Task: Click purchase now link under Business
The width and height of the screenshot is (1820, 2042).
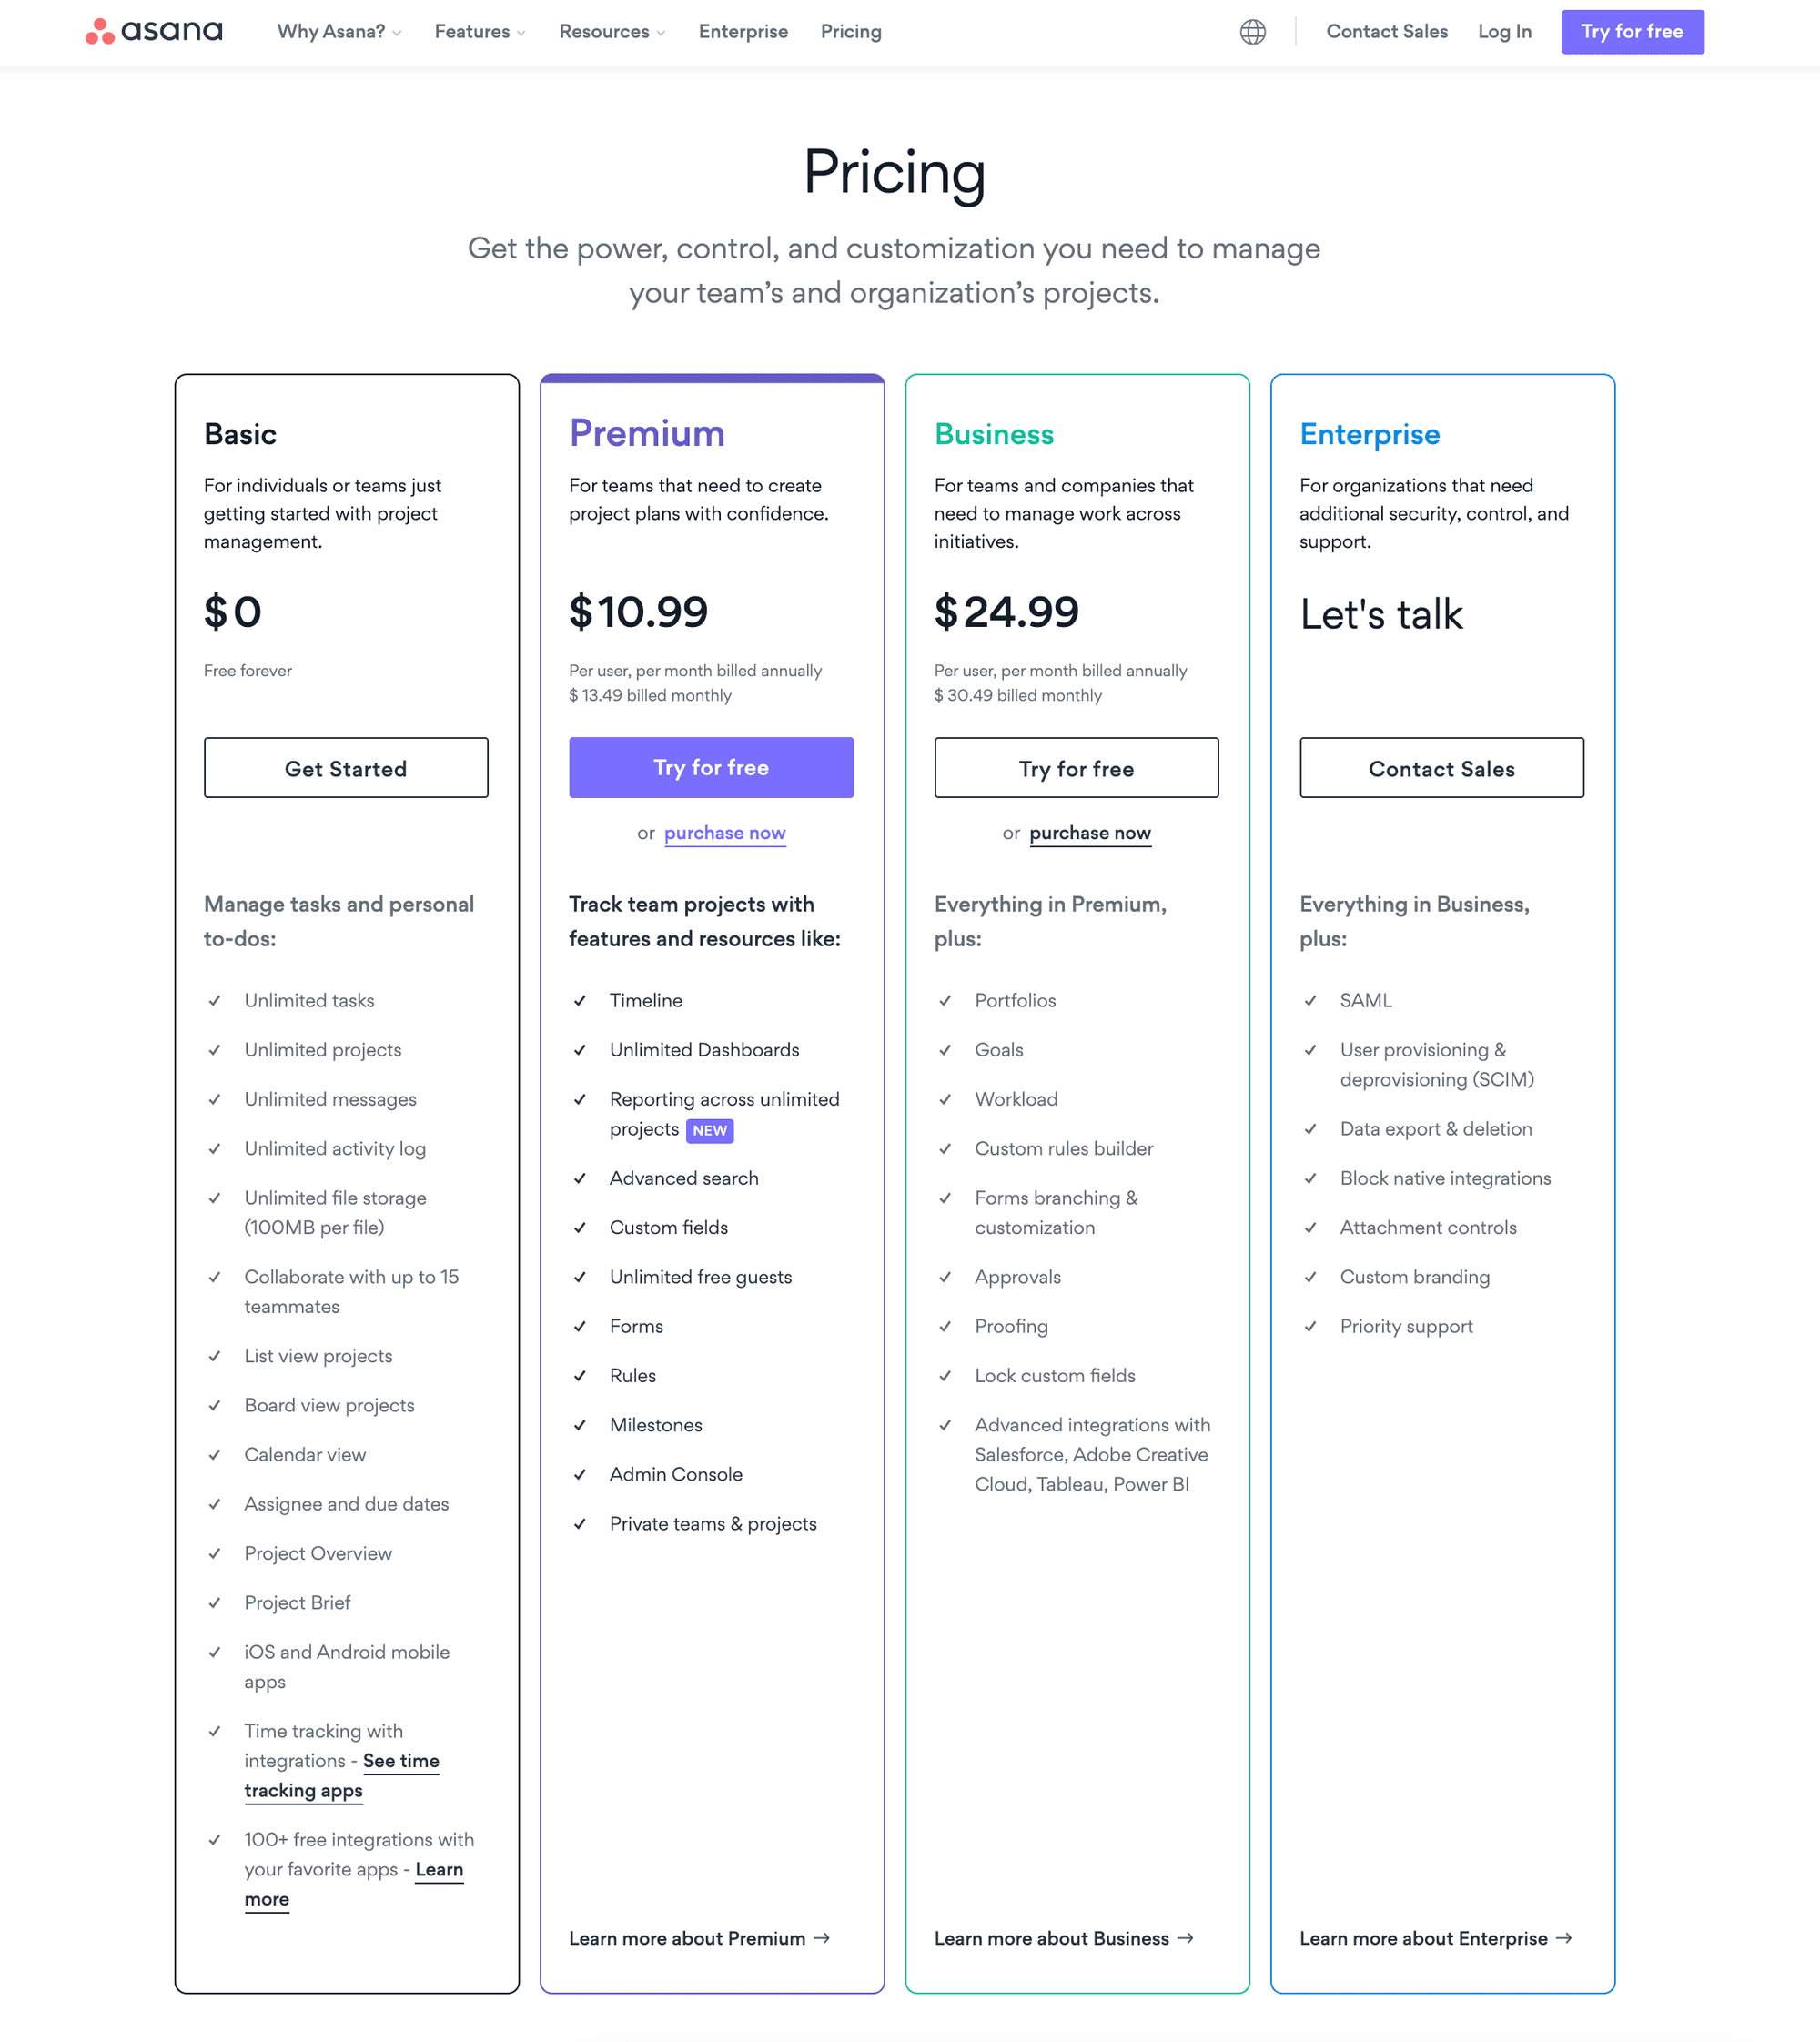Action: pos(1090,833)
